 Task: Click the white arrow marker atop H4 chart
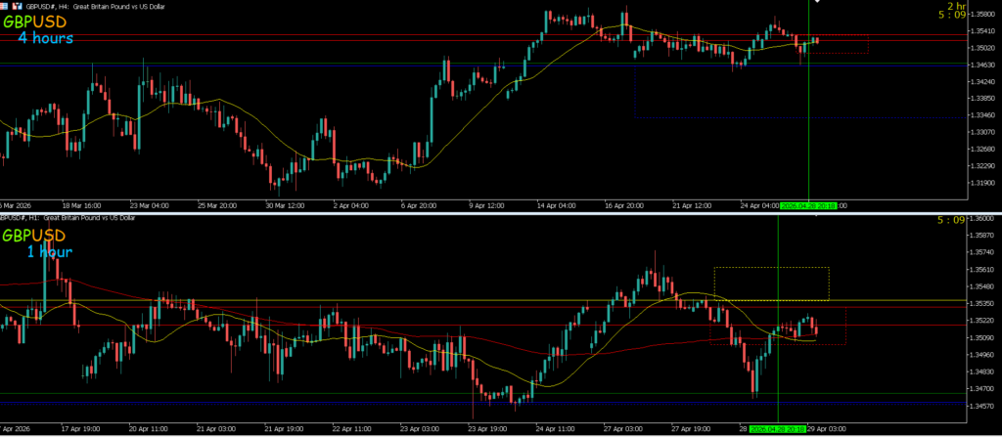tap(819, 3)
